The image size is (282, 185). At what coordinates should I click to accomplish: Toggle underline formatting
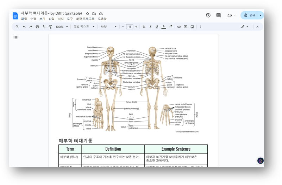[157, 27]
